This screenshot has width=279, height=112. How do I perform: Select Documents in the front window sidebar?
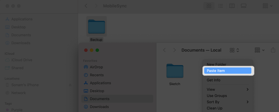pyautogui.click(x=117, y=99)
